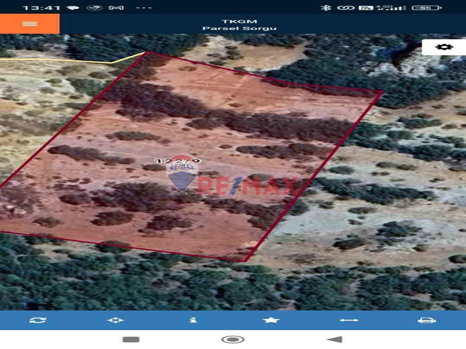Tap the Gmail M notification icon
Image resolution: width=466 pixels, height=349 pixels.
(116, 8)
